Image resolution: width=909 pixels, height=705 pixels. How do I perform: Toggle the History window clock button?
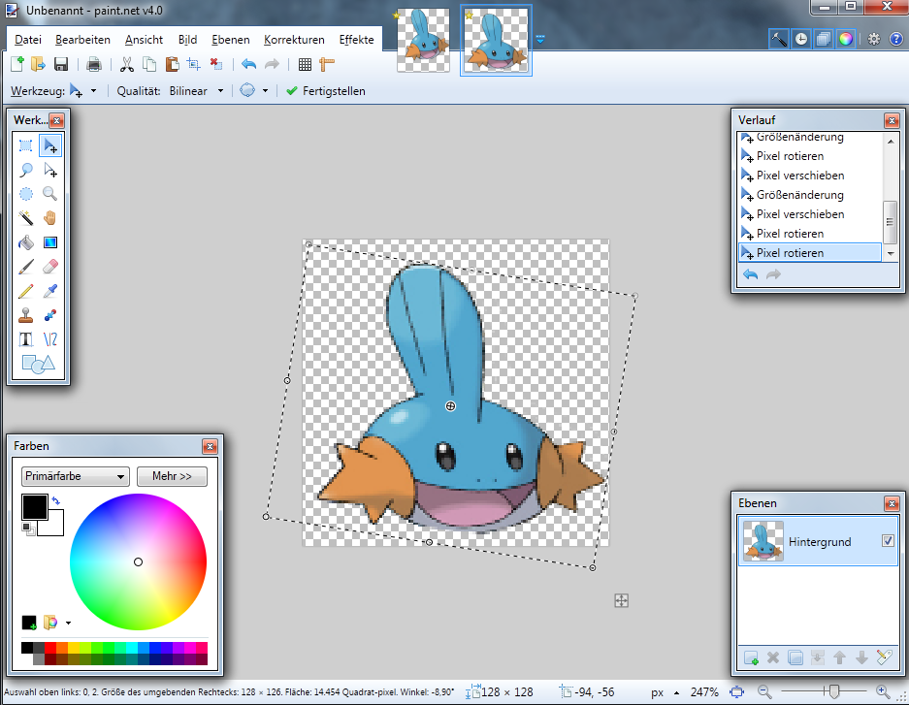click(x=801, y=39)
